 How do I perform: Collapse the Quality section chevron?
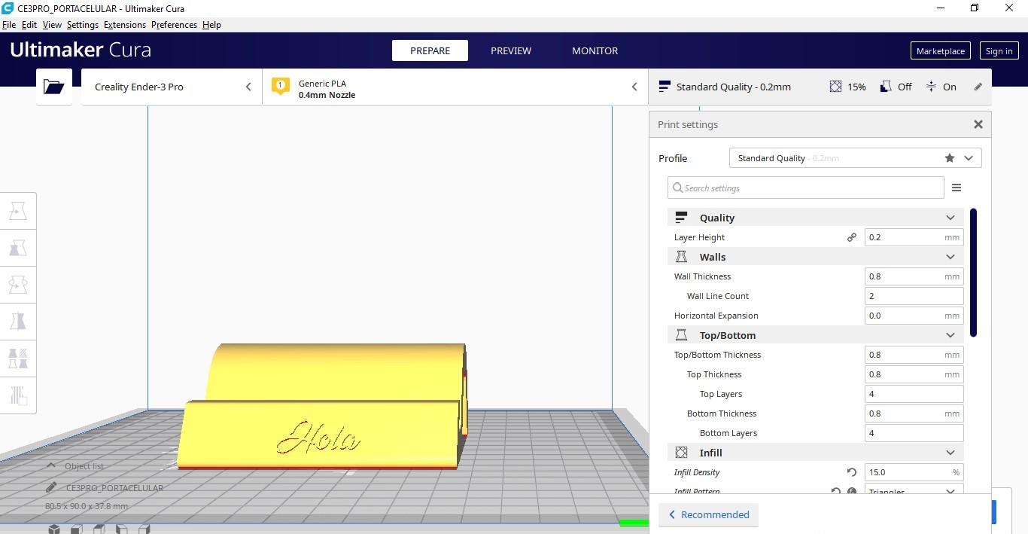click(x=950, y=218)
